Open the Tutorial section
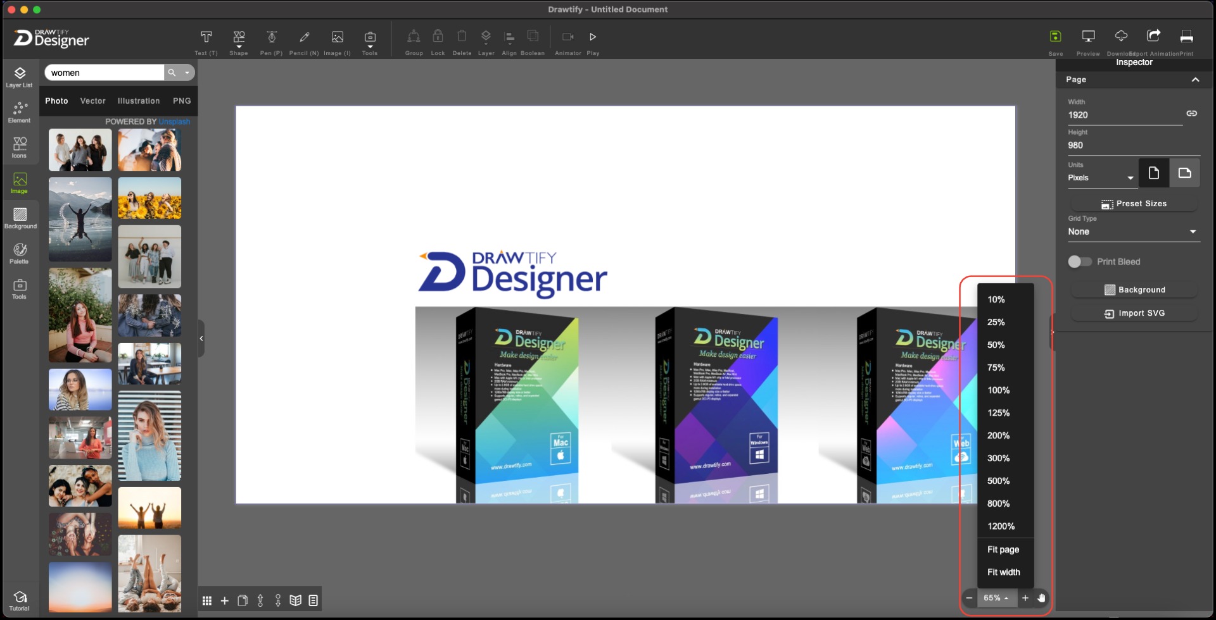1216x620 pixels. 20,600
